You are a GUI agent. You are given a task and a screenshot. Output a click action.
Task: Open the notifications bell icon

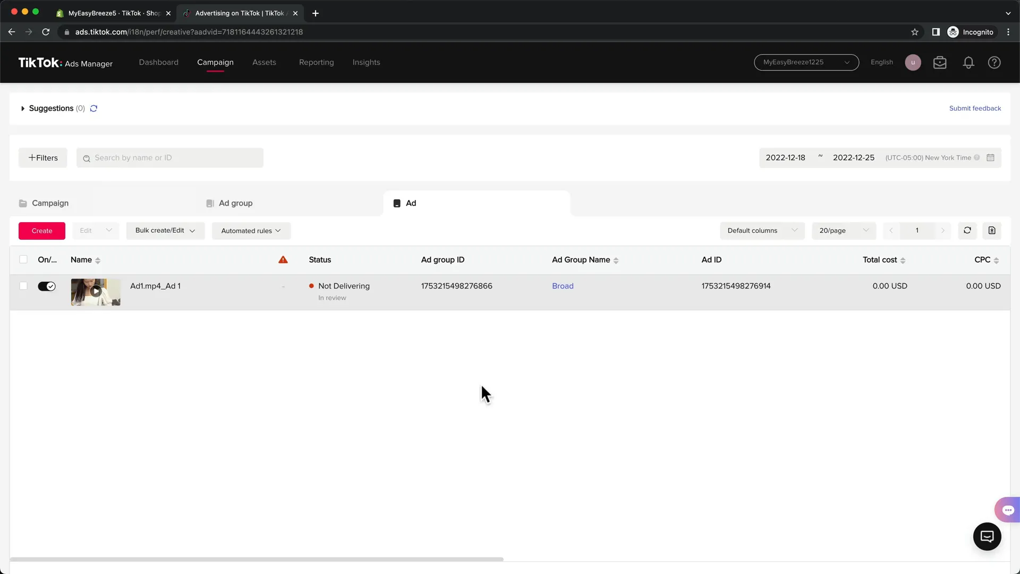[x=968, y=63]
